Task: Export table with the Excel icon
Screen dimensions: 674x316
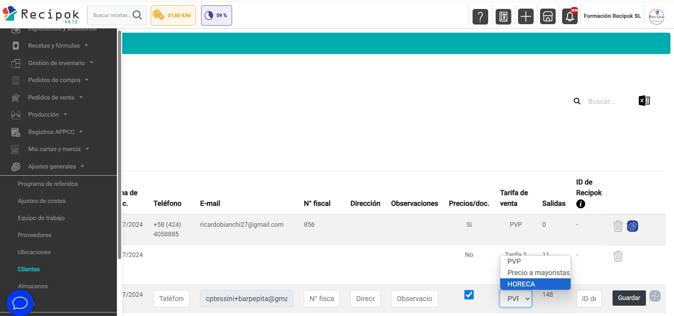Action: pos(644,101)
